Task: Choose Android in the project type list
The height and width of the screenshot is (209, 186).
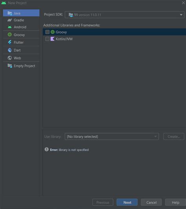Action: tap(21, 27)
